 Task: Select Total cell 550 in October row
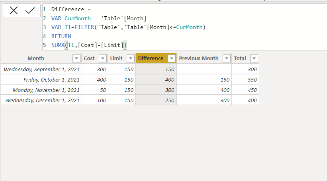tap(245, 80)
